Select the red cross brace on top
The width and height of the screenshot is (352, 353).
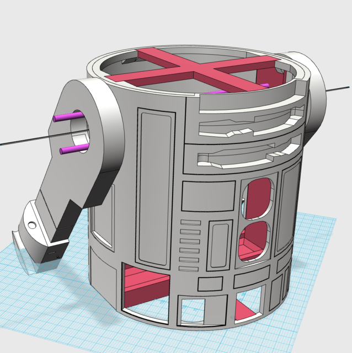pyautogui.click(x=194, y=69)
